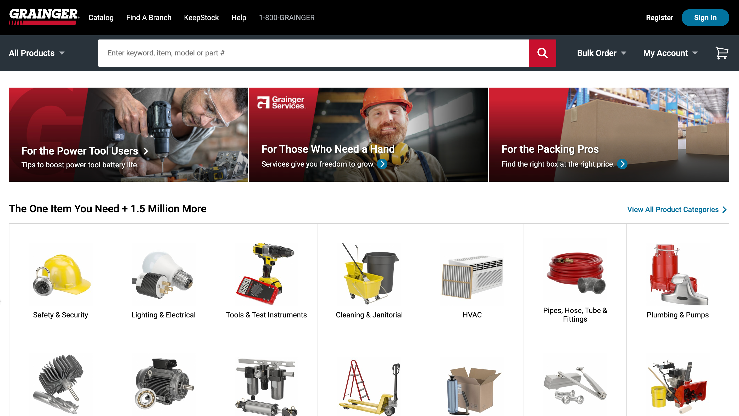Expand the Bulk Order dropdown
Screen dimensions: 739x416
click(x=601, y=53)
